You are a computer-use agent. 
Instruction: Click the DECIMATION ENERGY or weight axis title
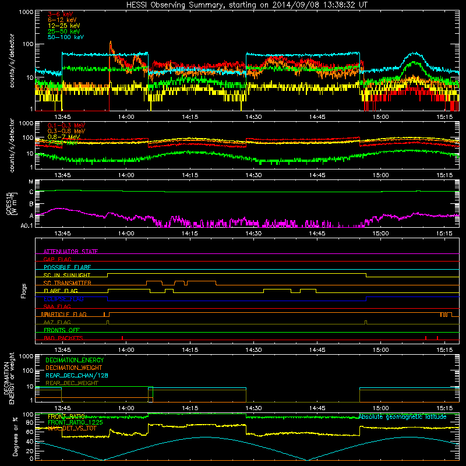pos(9,378)
